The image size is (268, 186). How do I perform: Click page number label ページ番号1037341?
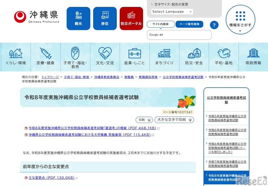pos(178,112)
